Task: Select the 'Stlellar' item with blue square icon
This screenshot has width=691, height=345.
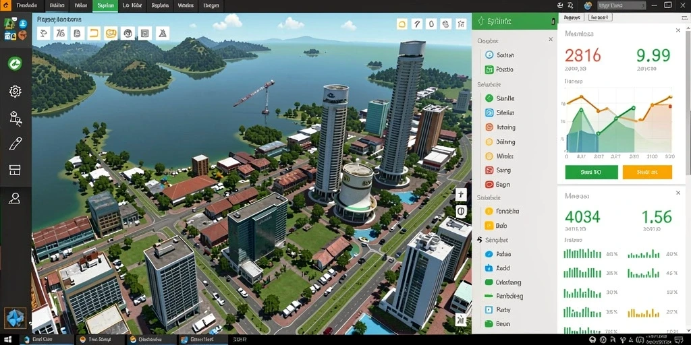Action: 499,113
